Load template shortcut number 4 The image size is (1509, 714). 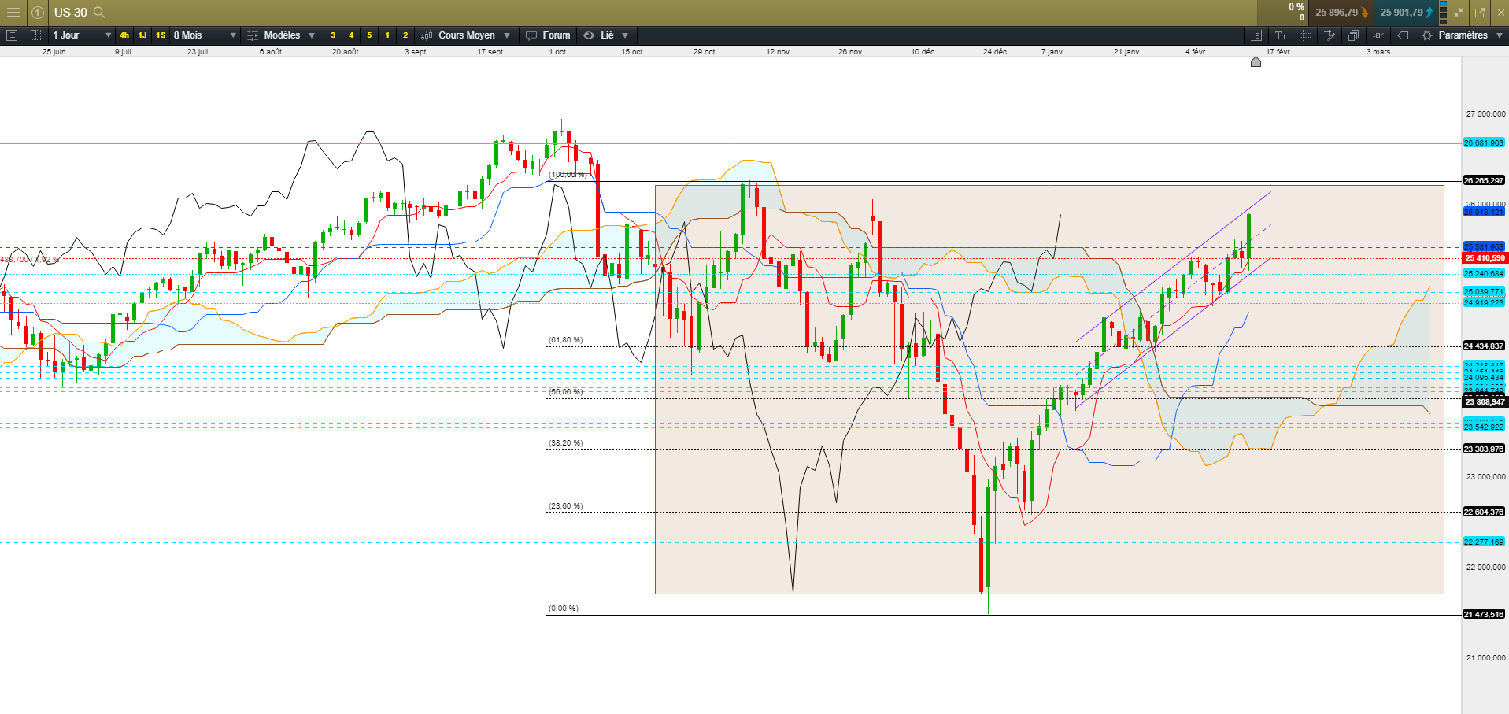(x=351, y=35)
